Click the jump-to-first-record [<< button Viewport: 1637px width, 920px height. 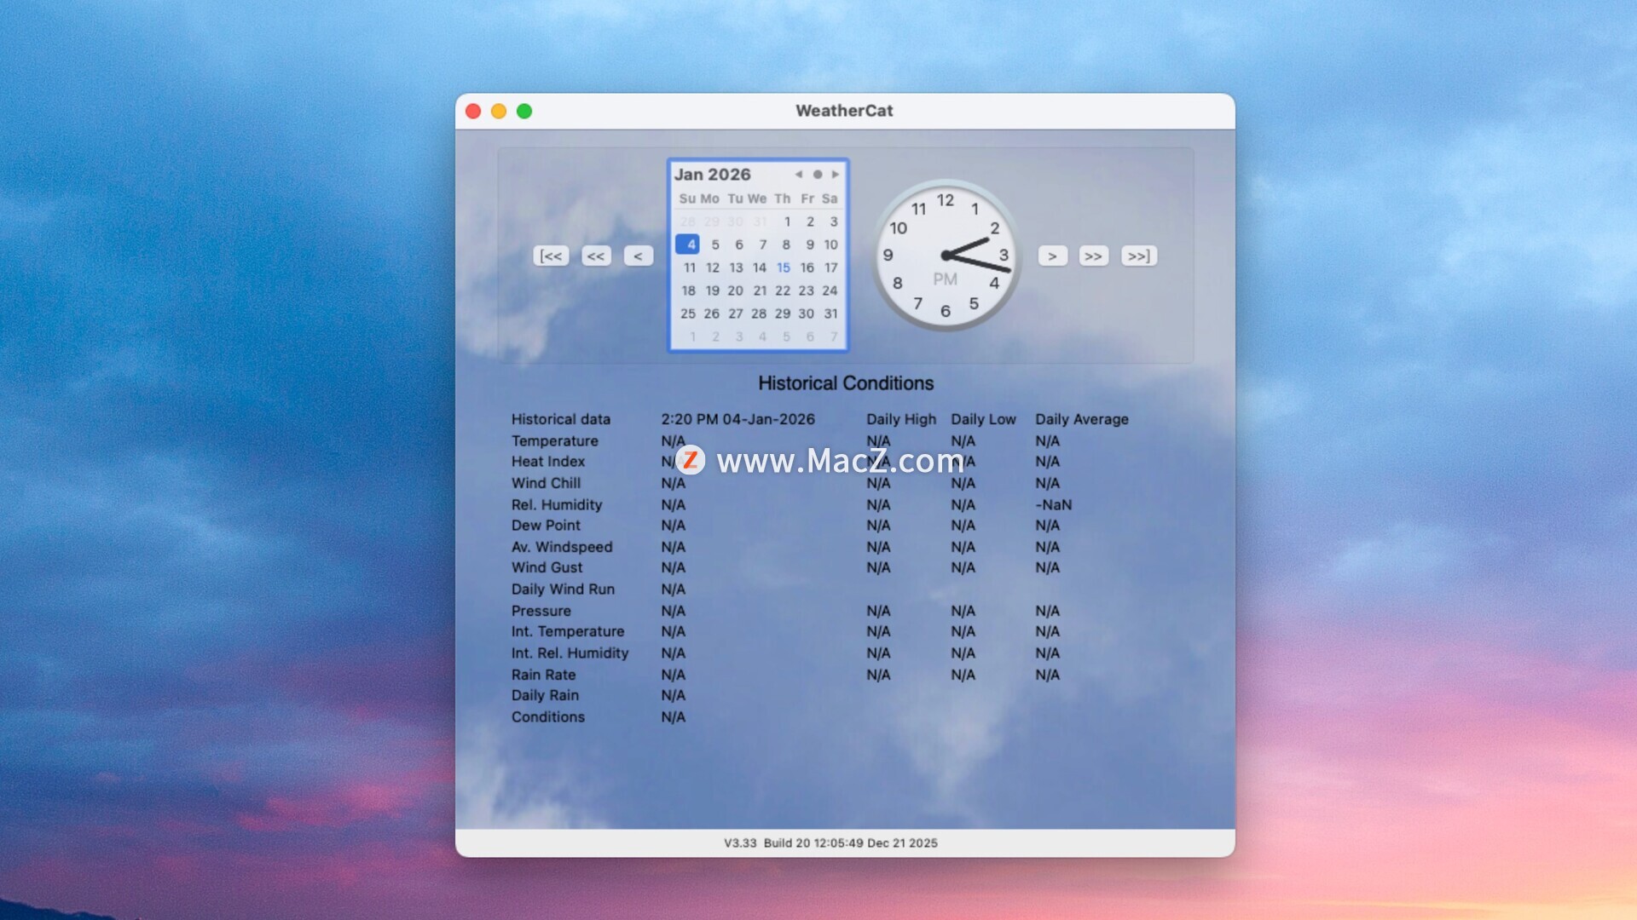[551, 256]
